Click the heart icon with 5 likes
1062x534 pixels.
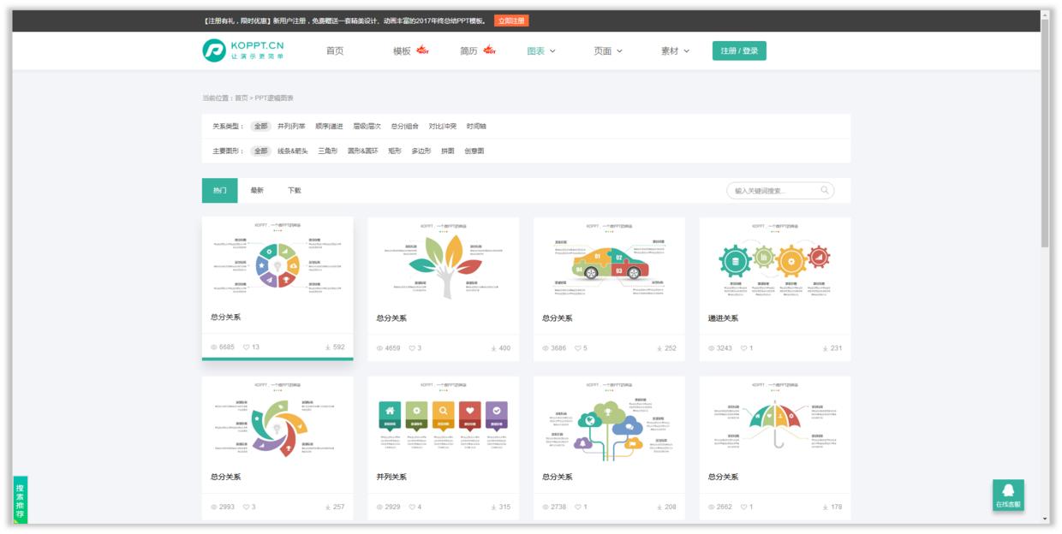(578, 348)
